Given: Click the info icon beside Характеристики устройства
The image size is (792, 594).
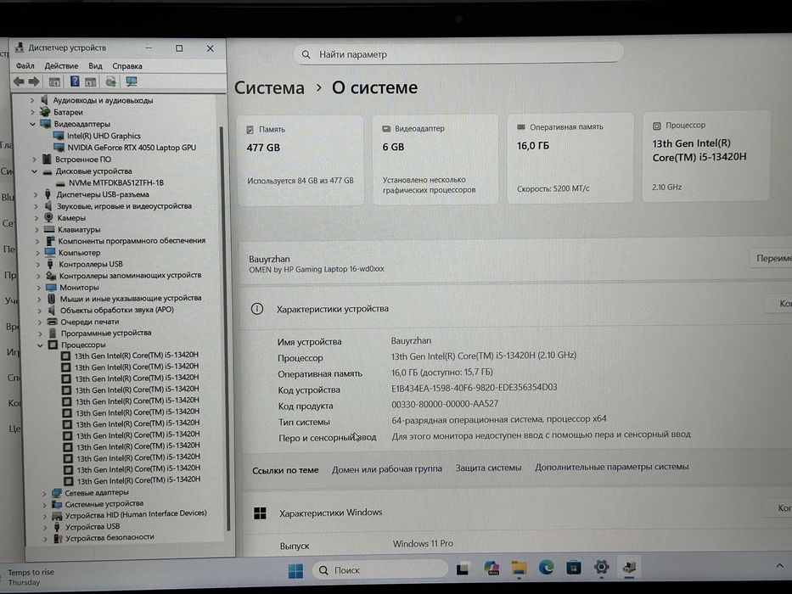Looking at the screenshot, I should [257, 309].
